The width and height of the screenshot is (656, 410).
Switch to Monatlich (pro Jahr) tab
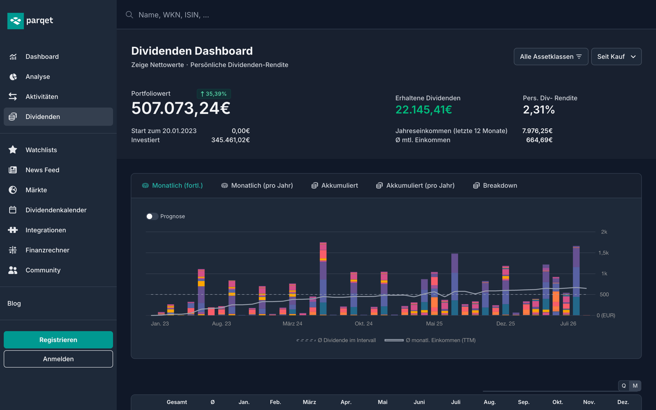pos(257,186)
